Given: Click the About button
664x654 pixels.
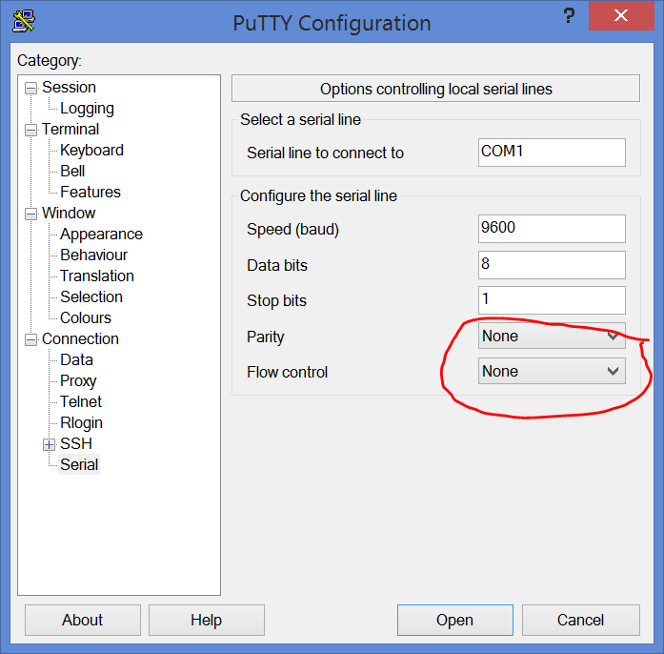Looking at the screenshot, I should 83,620.
